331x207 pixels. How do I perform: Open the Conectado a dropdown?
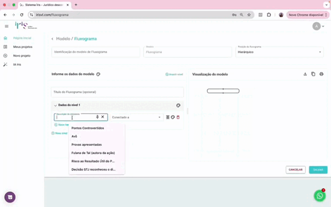[136, 117]
